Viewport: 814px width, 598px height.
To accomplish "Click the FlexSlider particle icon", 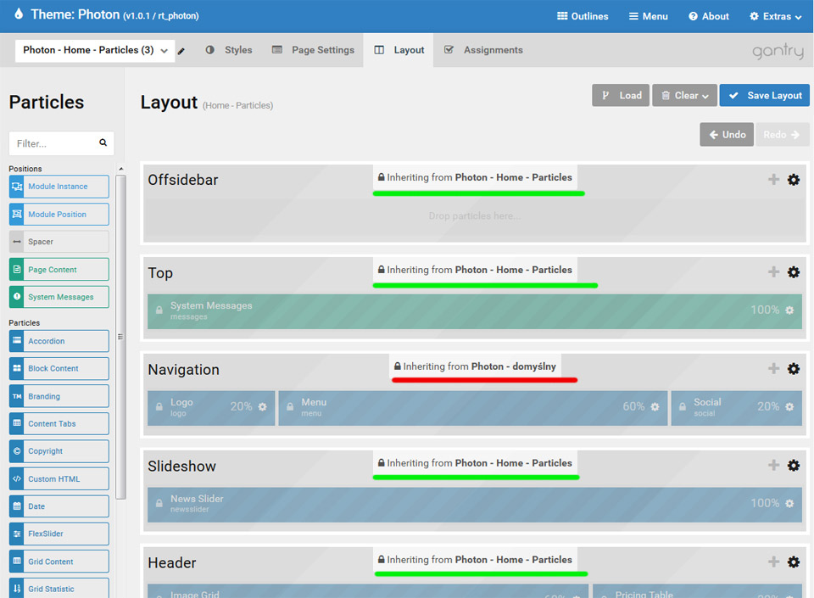I will [17, 534].
